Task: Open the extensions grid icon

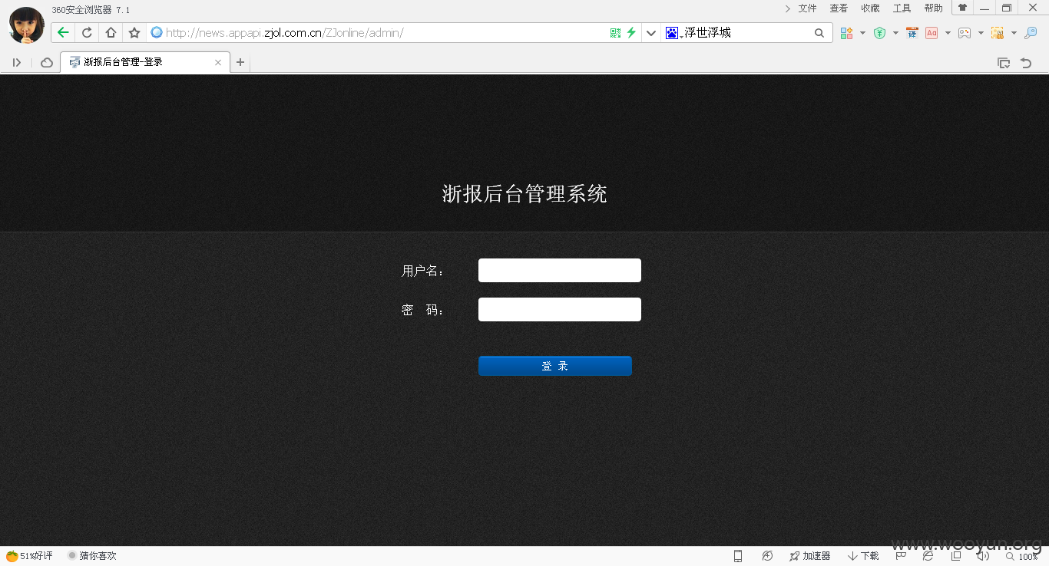Action: tap(846, 33)
